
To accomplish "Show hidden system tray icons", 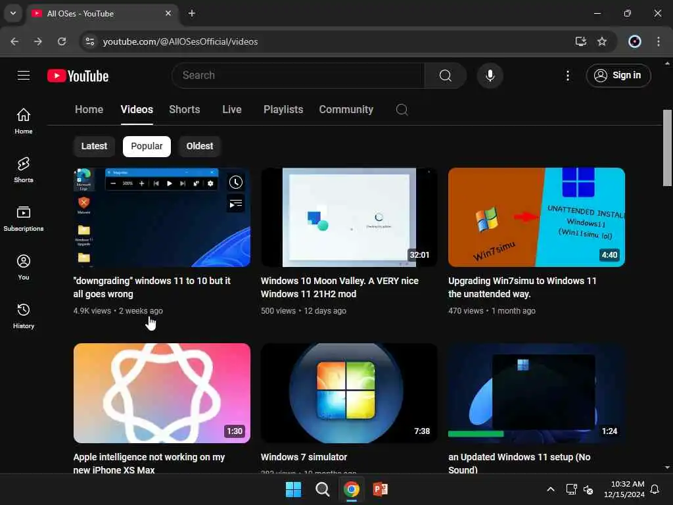I will [x=551, y=489].
